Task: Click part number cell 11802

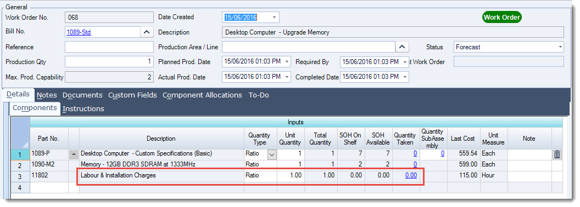Action: pyautogui.click(x=49, y=176)
